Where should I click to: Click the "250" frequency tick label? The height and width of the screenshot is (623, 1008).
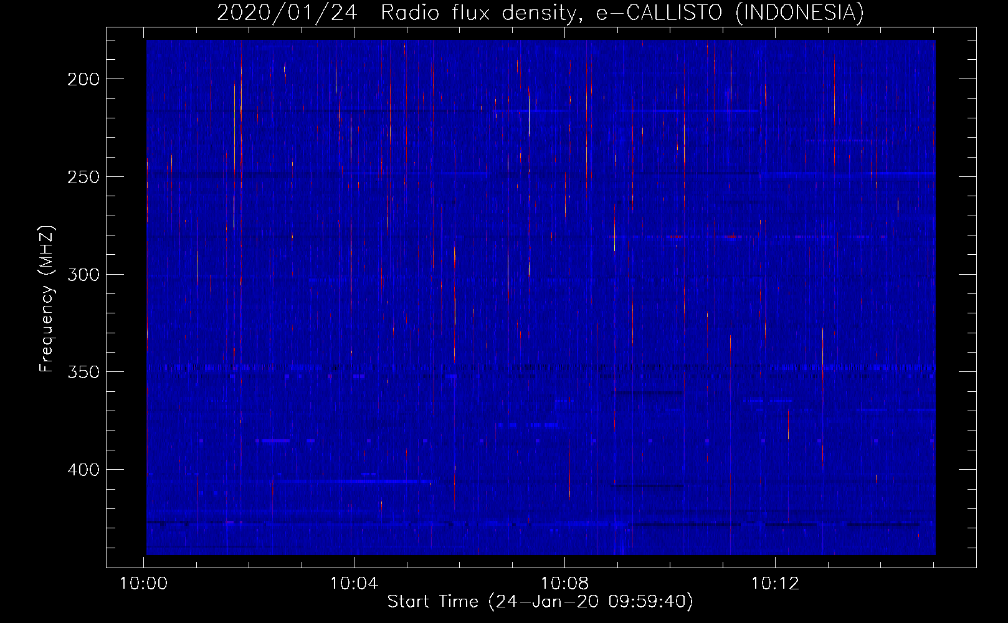point(83,177)
